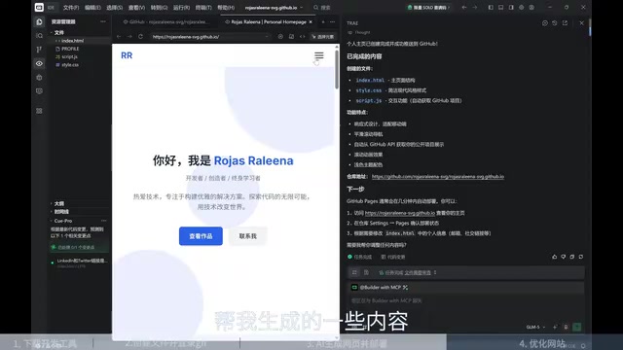The width and height of the screenshot is (623, 350).
Task: Open the Search icon in activity bar
Action: coord(39,36)
